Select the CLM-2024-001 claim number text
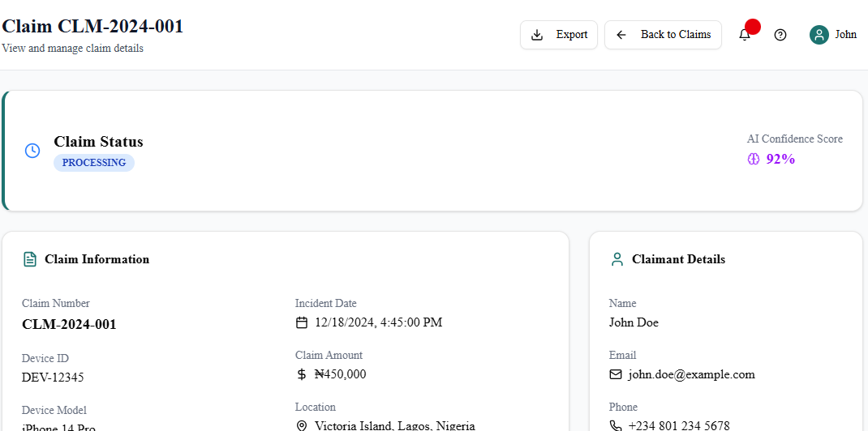This screenshot has height=431, width=868. [69, 324]
